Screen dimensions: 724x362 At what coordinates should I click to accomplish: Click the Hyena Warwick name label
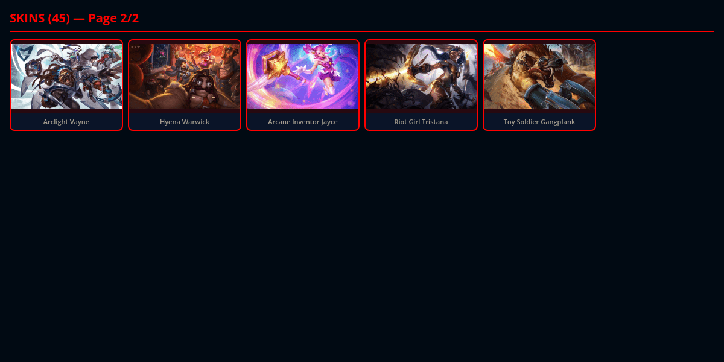tap(185, 122)
